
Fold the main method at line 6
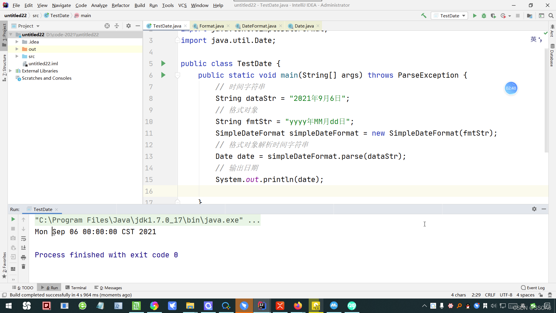[178, 75]
